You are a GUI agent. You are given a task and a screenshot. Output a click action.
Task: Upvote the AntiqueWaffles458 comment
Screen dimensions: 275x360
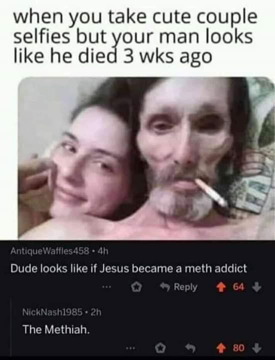221,287
